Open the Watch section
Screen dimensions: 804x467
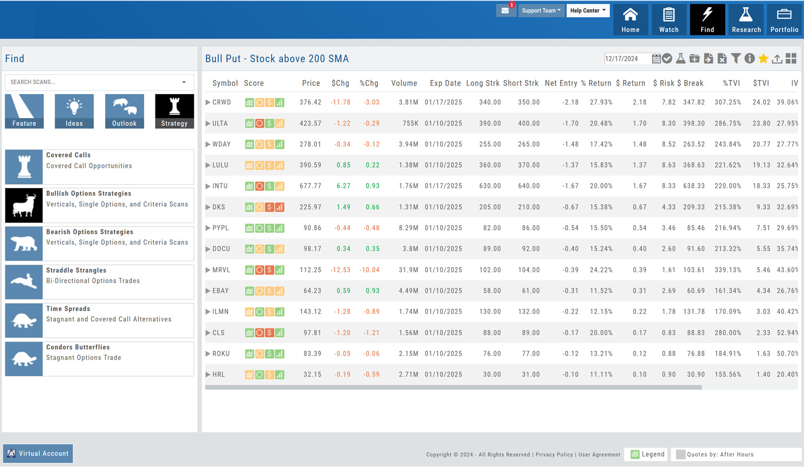click(669, 20)
